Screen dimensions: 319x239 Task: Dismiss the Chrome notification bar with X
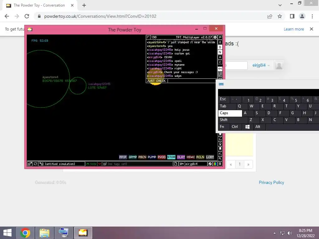pyautogui.click(x=312, y=29)
